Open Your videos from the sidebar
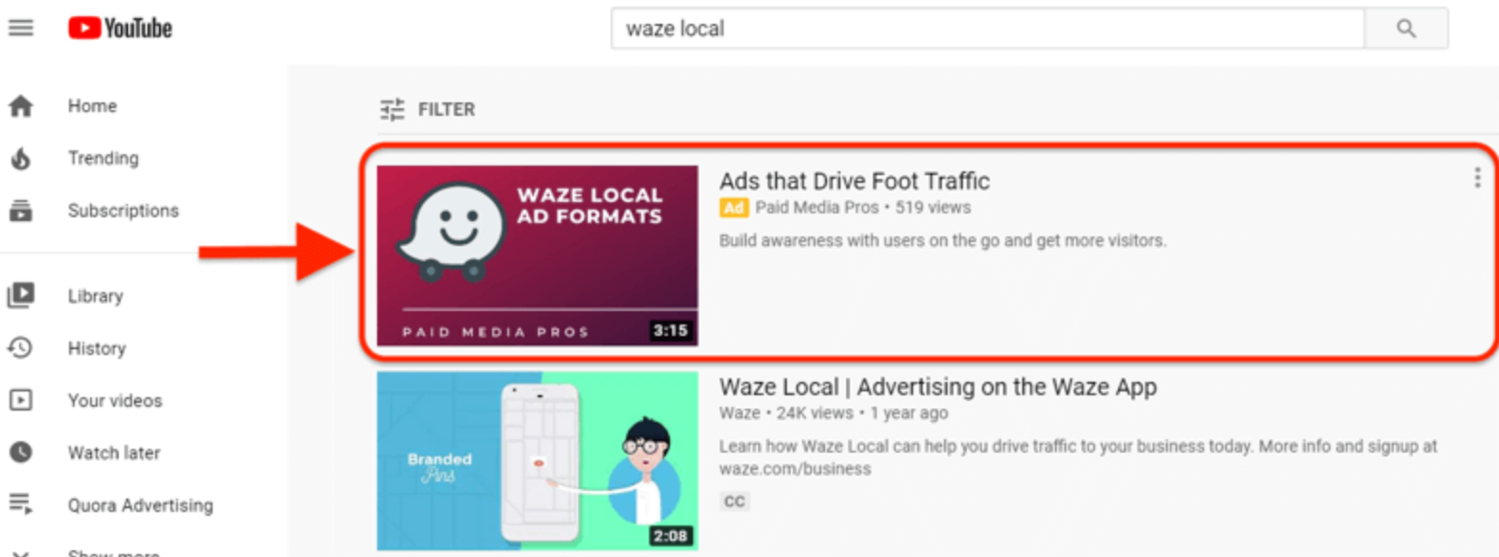 (x=115, y=400)
